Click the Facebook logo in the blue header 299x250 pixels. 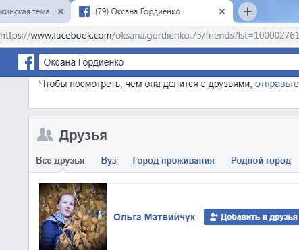pos(26,62)
